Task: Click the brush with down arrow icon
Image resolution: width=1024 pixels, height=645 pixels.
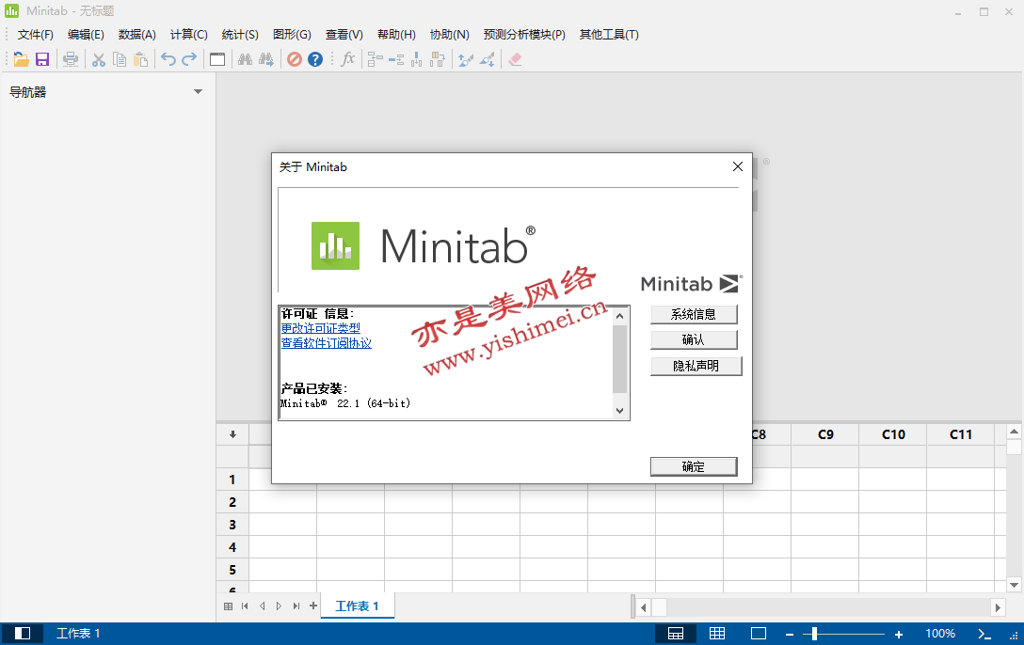Action: pos(488,59)
